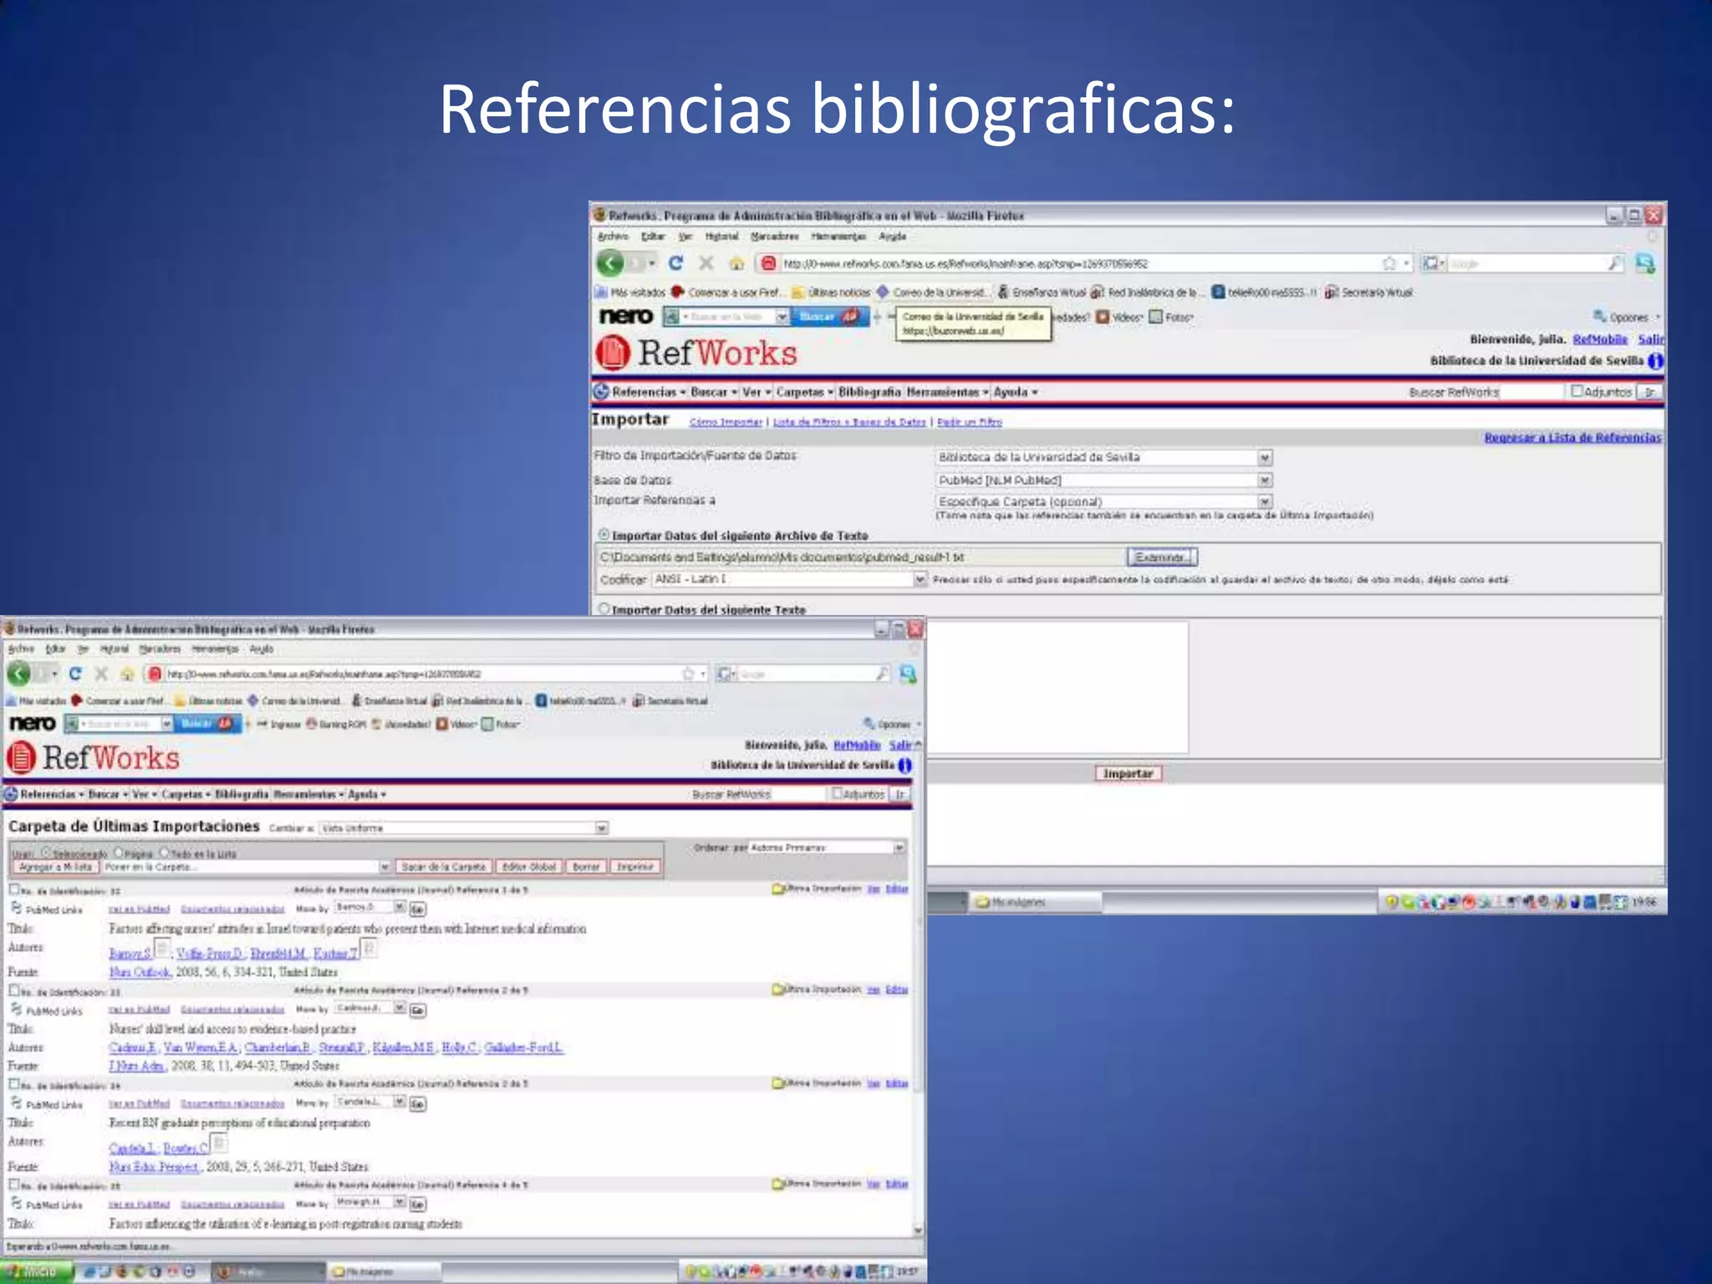Reload page in Importar window

(x=675, y=263)
